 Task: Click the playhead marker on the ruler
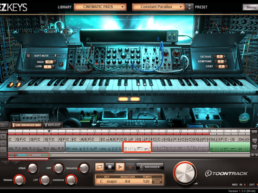(x=49, y=131)
